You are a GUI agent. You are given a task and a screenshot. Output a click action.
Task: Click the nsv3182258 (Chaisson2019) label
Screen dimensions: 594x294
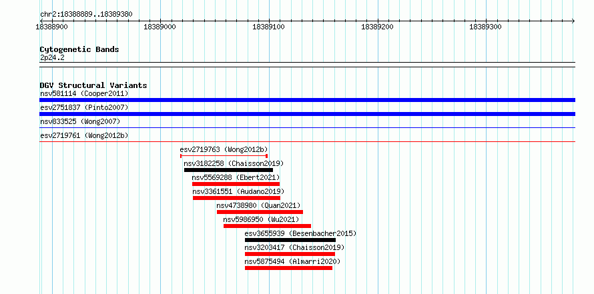tap(234, 163)
